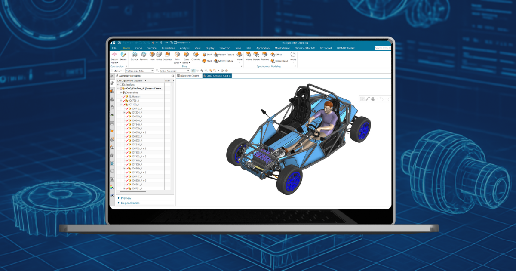Toggle the Sections checkbox
This screenshot has width=516, height=271.
click(121, 85)
